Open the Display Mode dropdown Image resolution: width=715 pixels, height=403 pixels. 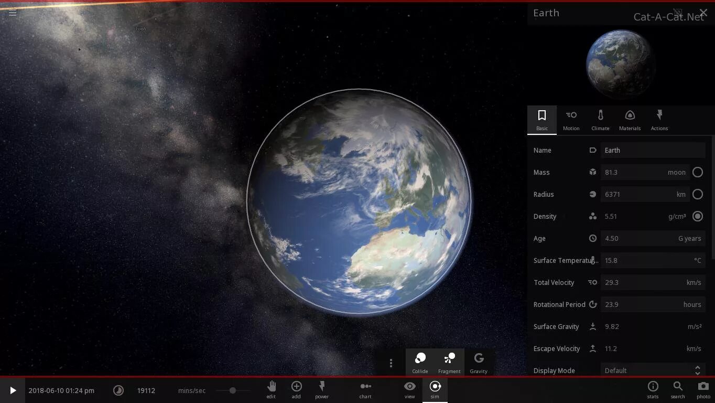point(653,370)
